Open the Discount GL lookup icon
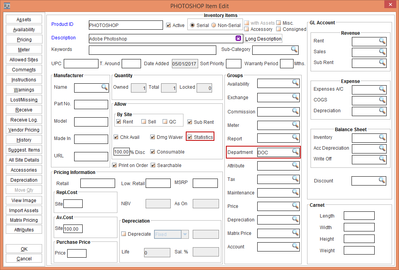The height and width of the screenshot is (270, 399). (382, 181)
